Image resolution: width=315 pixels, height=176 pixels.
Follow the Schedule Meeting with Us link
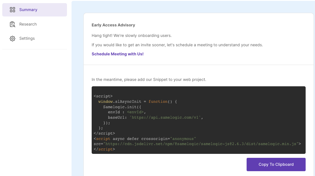pyautogui.click(x=117, y=54)
